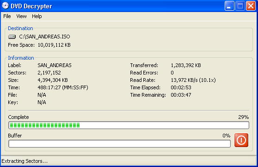
Task: Click the hard drive icon beside destination path
Action: pos(12,37)
